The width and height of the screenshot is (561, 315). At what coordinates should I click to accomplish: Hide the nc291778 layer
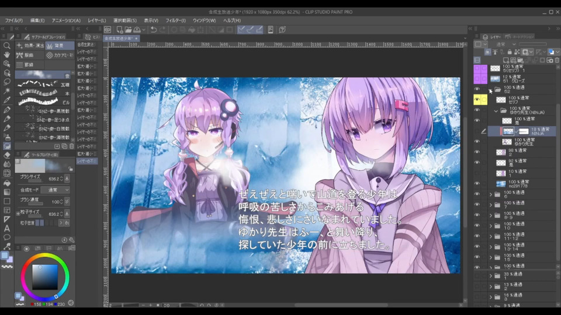[477, 183]
